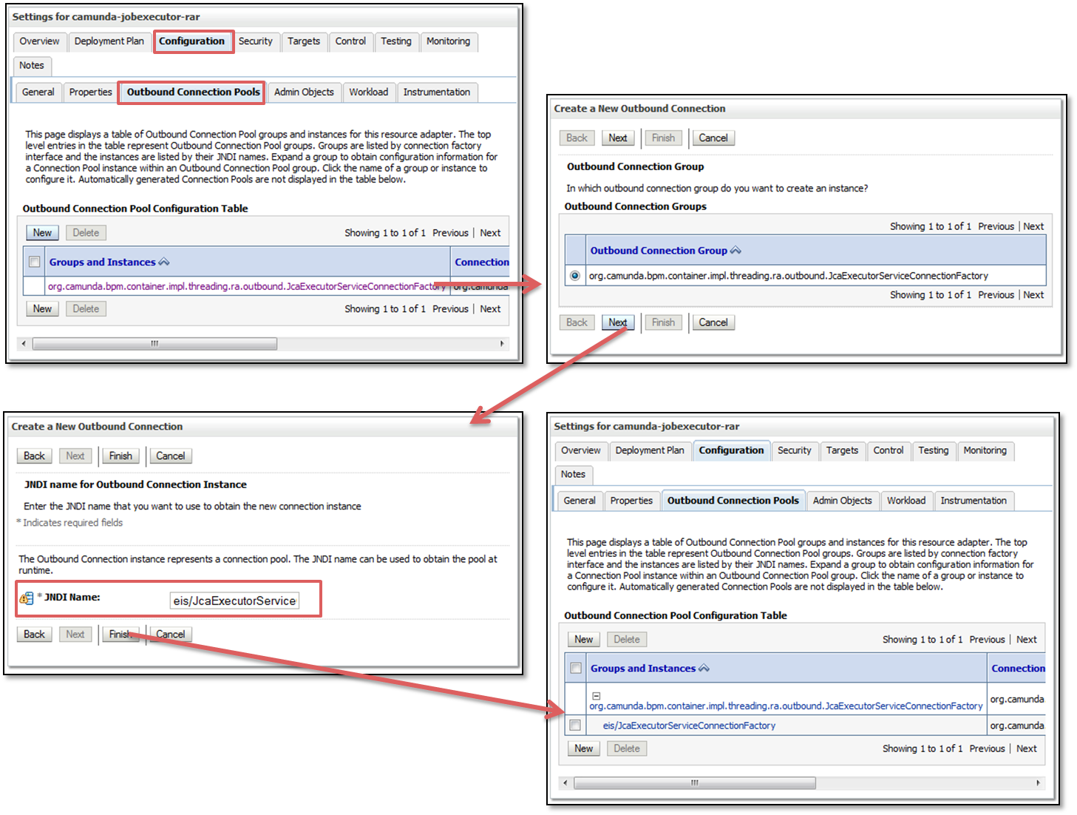Click left scroll arrow in lower Settings panel
The width and height of the screenshot is (1077, 815).
coord(565,782)
